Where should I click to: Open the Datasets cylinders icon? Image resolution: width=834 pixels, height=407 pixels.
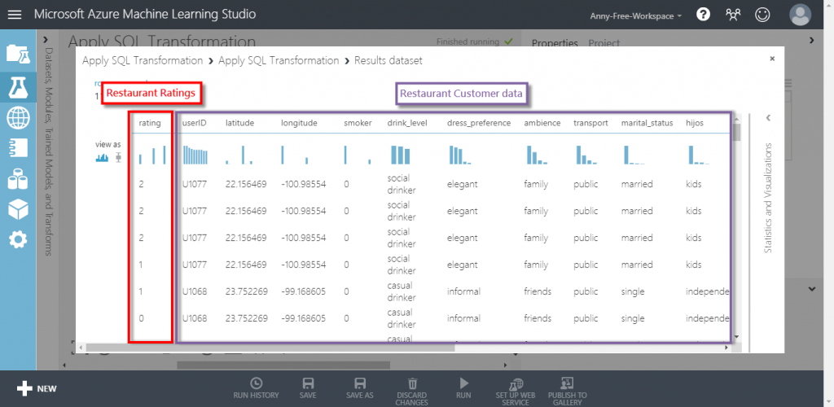(18, 178)
